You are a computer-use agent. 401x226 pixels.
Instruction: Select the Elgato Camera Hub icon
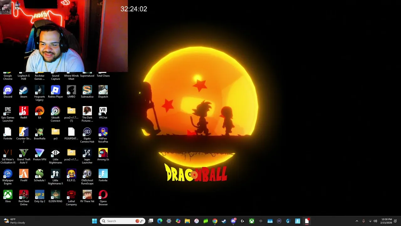point(87,135)
